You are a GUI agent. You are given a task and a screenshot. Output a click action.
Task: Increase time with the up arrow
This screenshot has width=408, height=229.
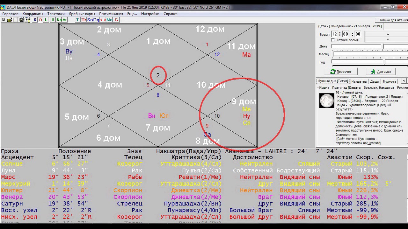(x=388, y=34)
